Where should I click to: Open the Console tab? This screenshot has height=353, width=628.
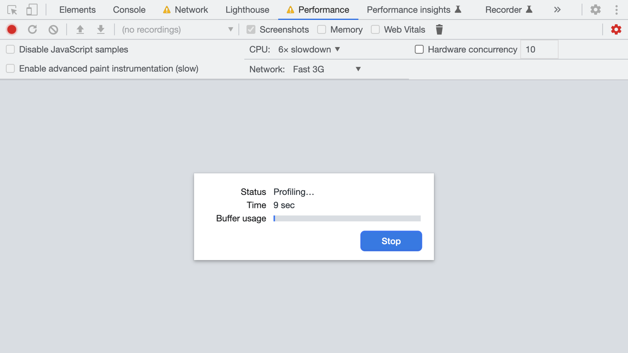129,10
